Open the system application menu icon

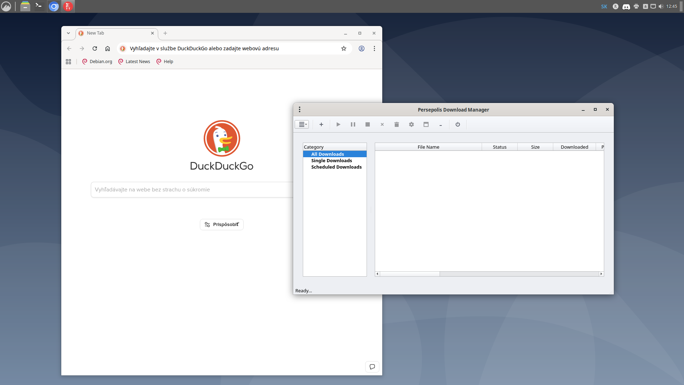[x=6, y=6]
